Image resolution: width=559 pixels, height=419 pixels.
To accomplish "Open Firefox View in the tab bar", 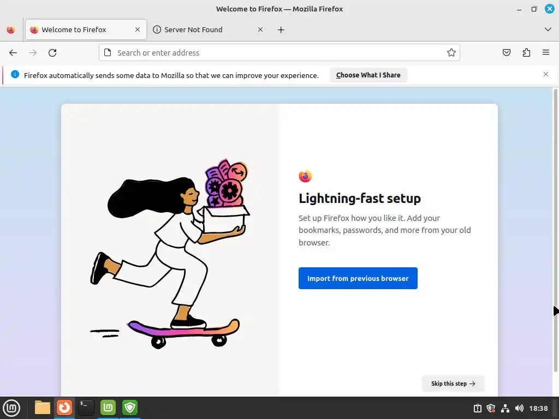I will (11, 30).
